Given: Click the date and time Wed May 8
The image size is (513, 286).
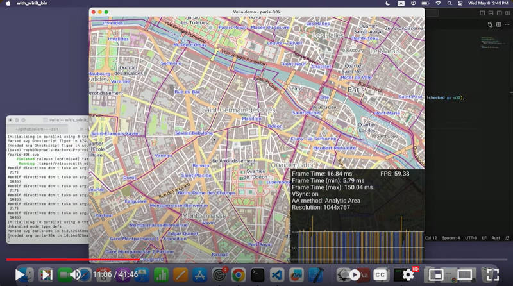Looking at the screenshot, I should [x=488, y=3].
